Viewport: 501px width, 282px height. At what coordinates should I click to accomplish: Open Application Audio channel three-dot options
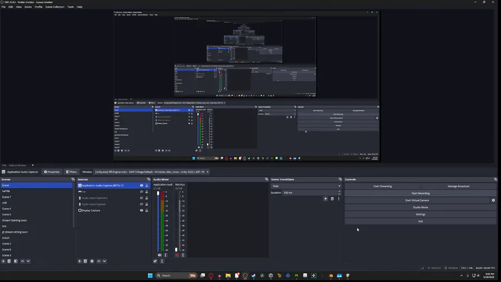tap(165, 255)
